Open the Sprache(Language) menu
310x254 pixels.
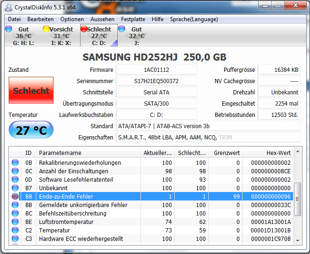pyautogui.click(x=194, y=19)
